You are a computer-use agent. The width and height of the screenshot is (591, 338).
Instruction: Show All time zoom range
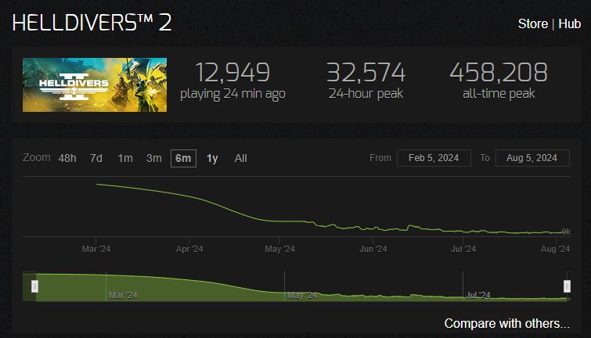(240, 158)
